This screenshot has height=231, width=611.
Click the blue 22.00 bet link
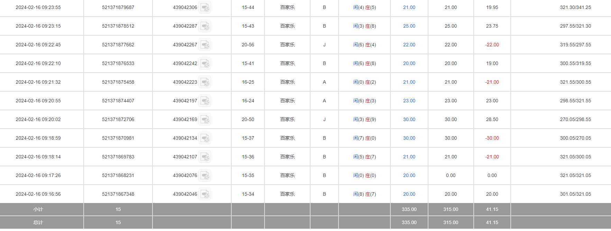tap(409, 45)
